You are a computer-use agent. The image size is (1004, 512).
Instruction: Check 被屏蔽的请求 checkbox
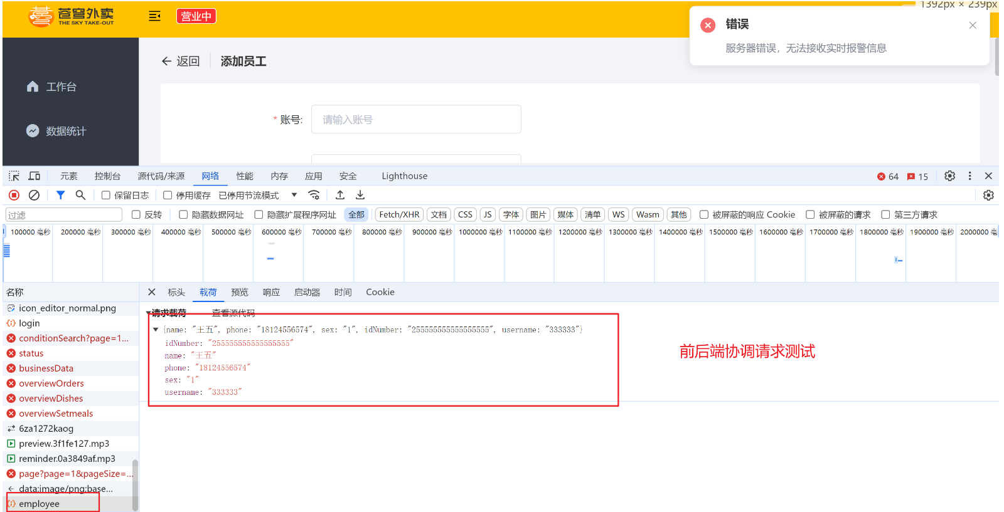[x=810, y=214]
